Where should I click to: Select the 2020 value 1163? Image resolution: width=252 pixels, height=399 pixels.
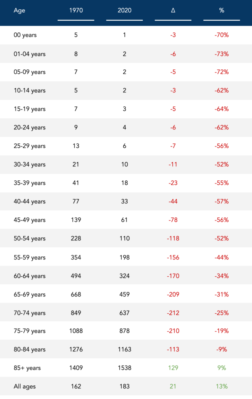click(x=124, y=350)
